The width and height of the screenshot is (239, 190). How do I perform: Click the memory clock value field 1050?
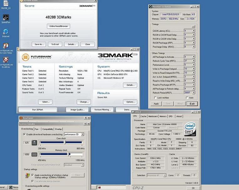27,155
